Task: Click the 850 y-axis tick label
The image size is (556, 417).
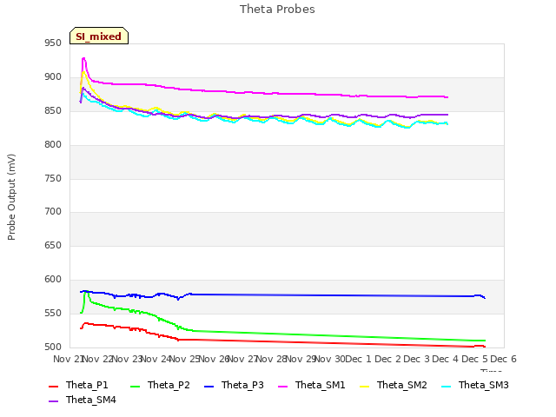Action: pos(53,111)
